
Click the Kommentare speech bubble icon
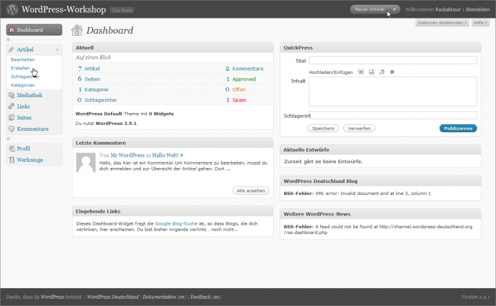(x=11, y=129)
